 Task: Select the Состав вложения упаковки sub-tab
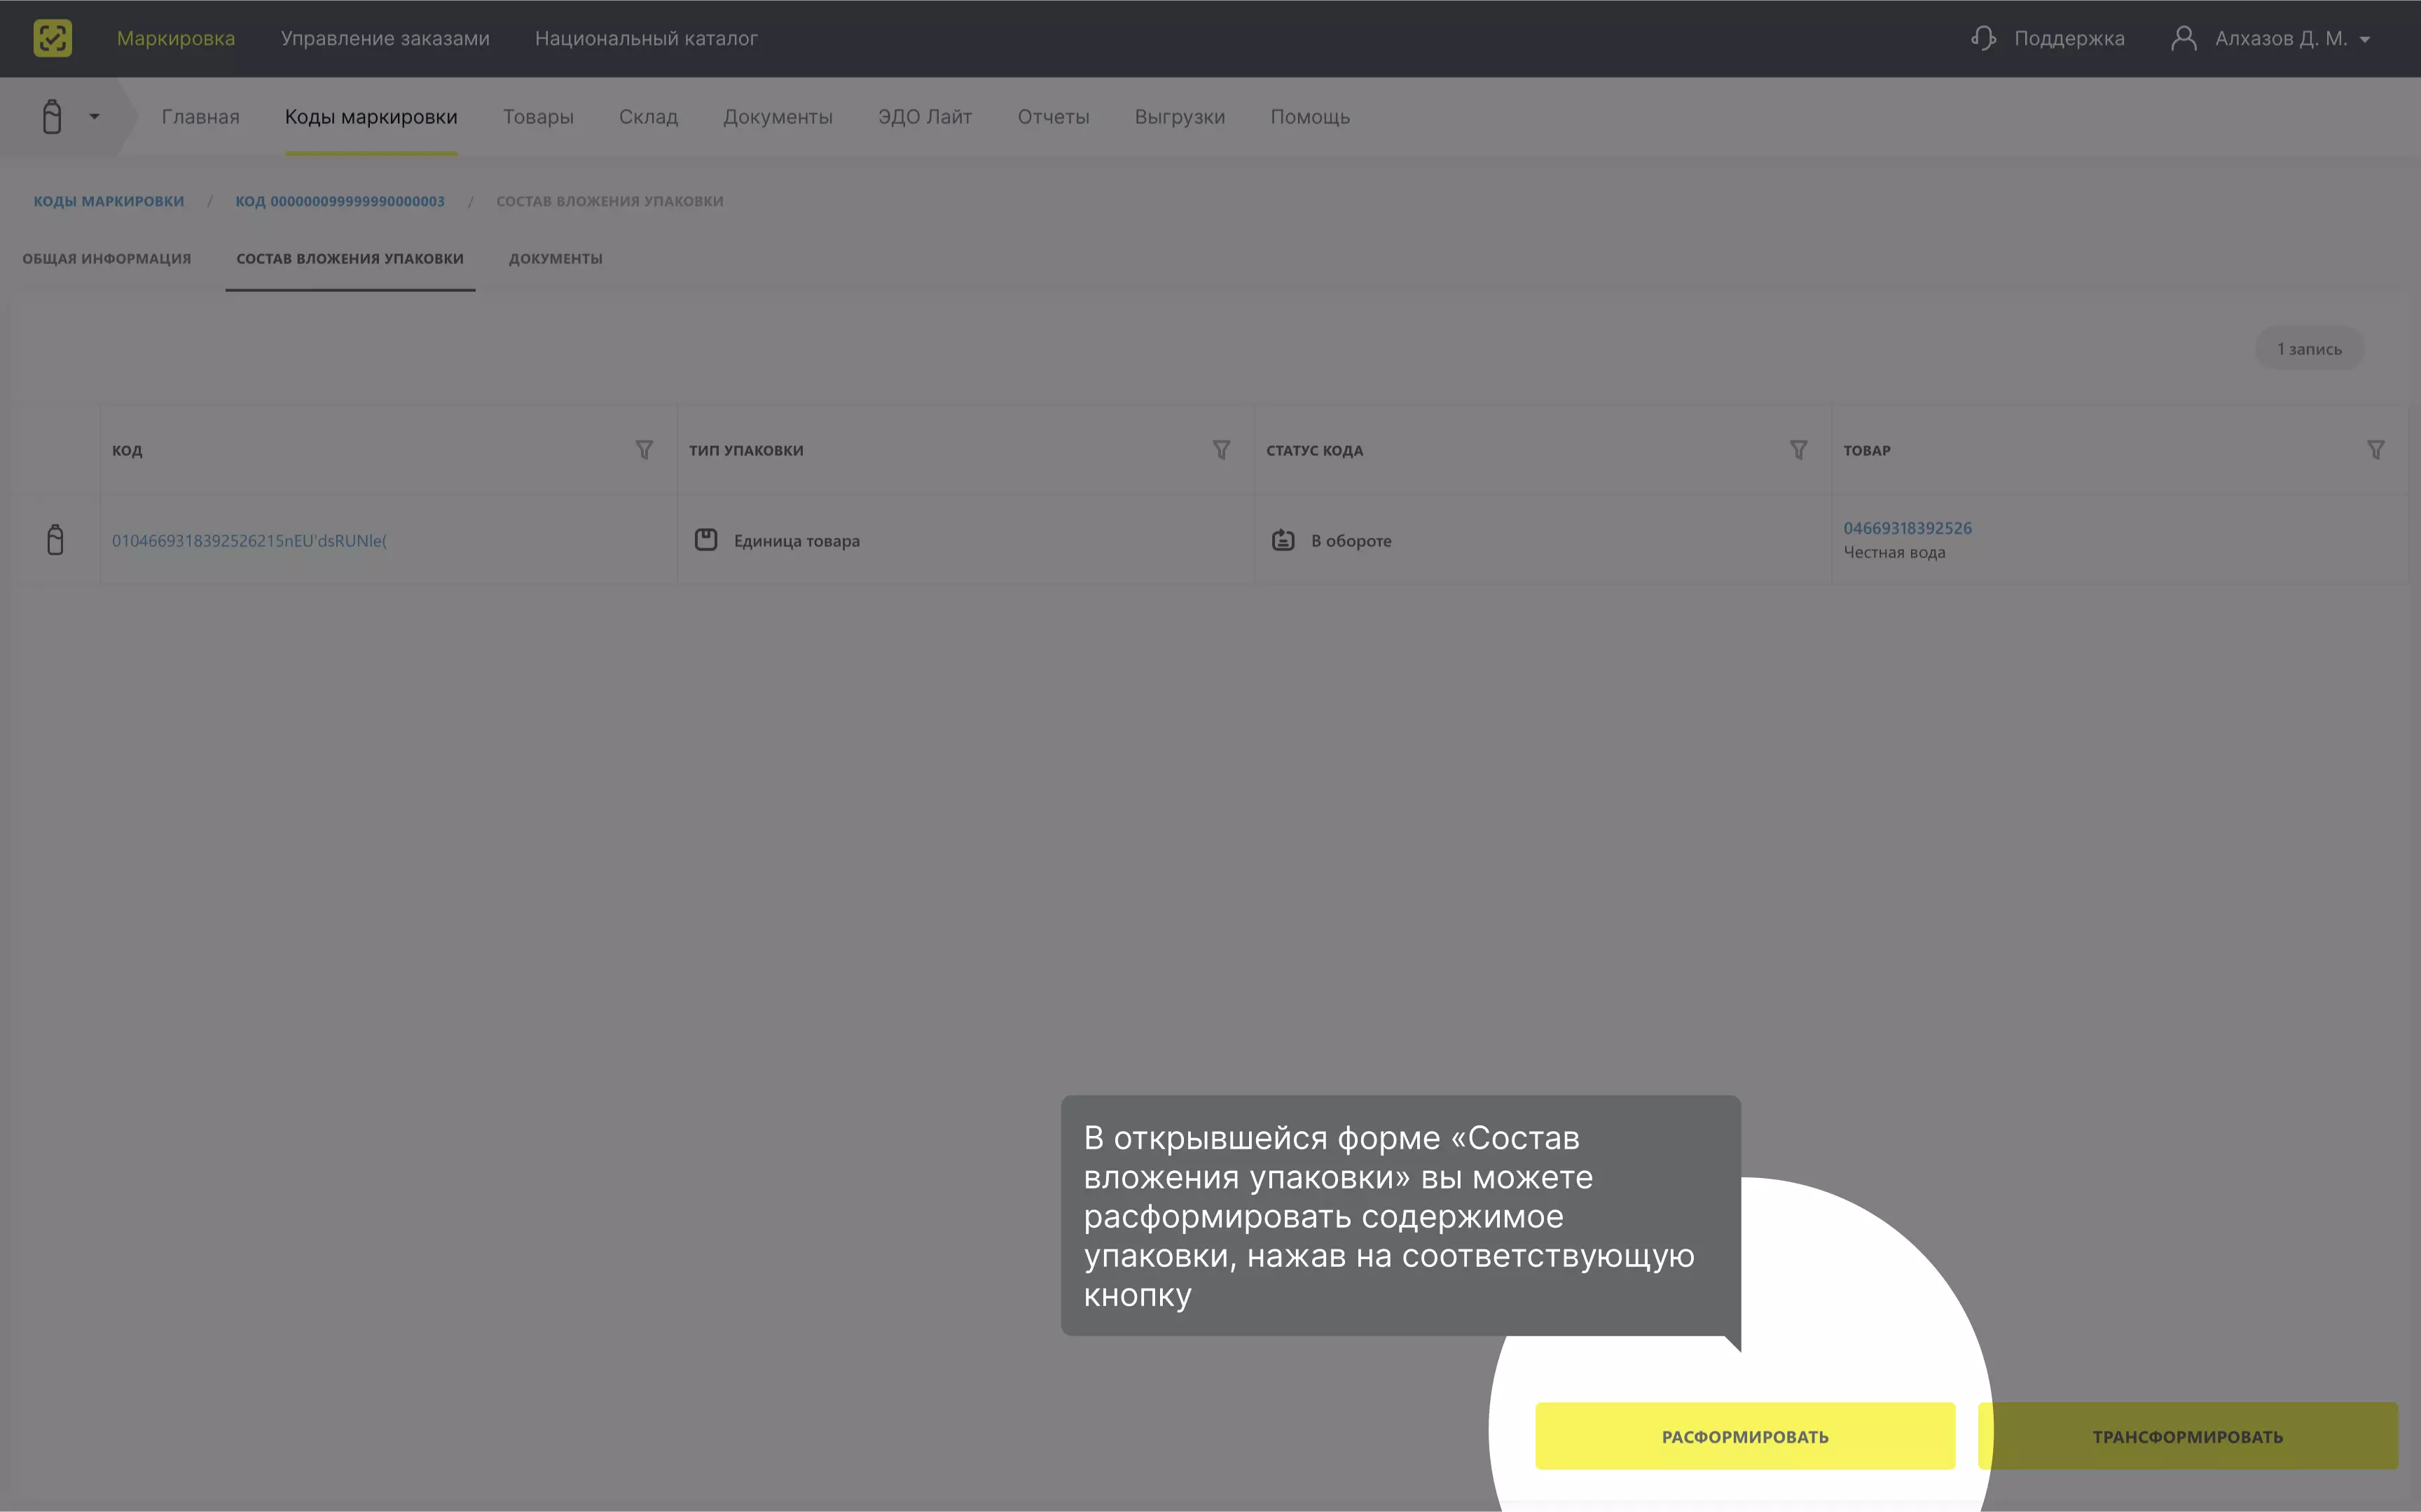tap(350, 259)
